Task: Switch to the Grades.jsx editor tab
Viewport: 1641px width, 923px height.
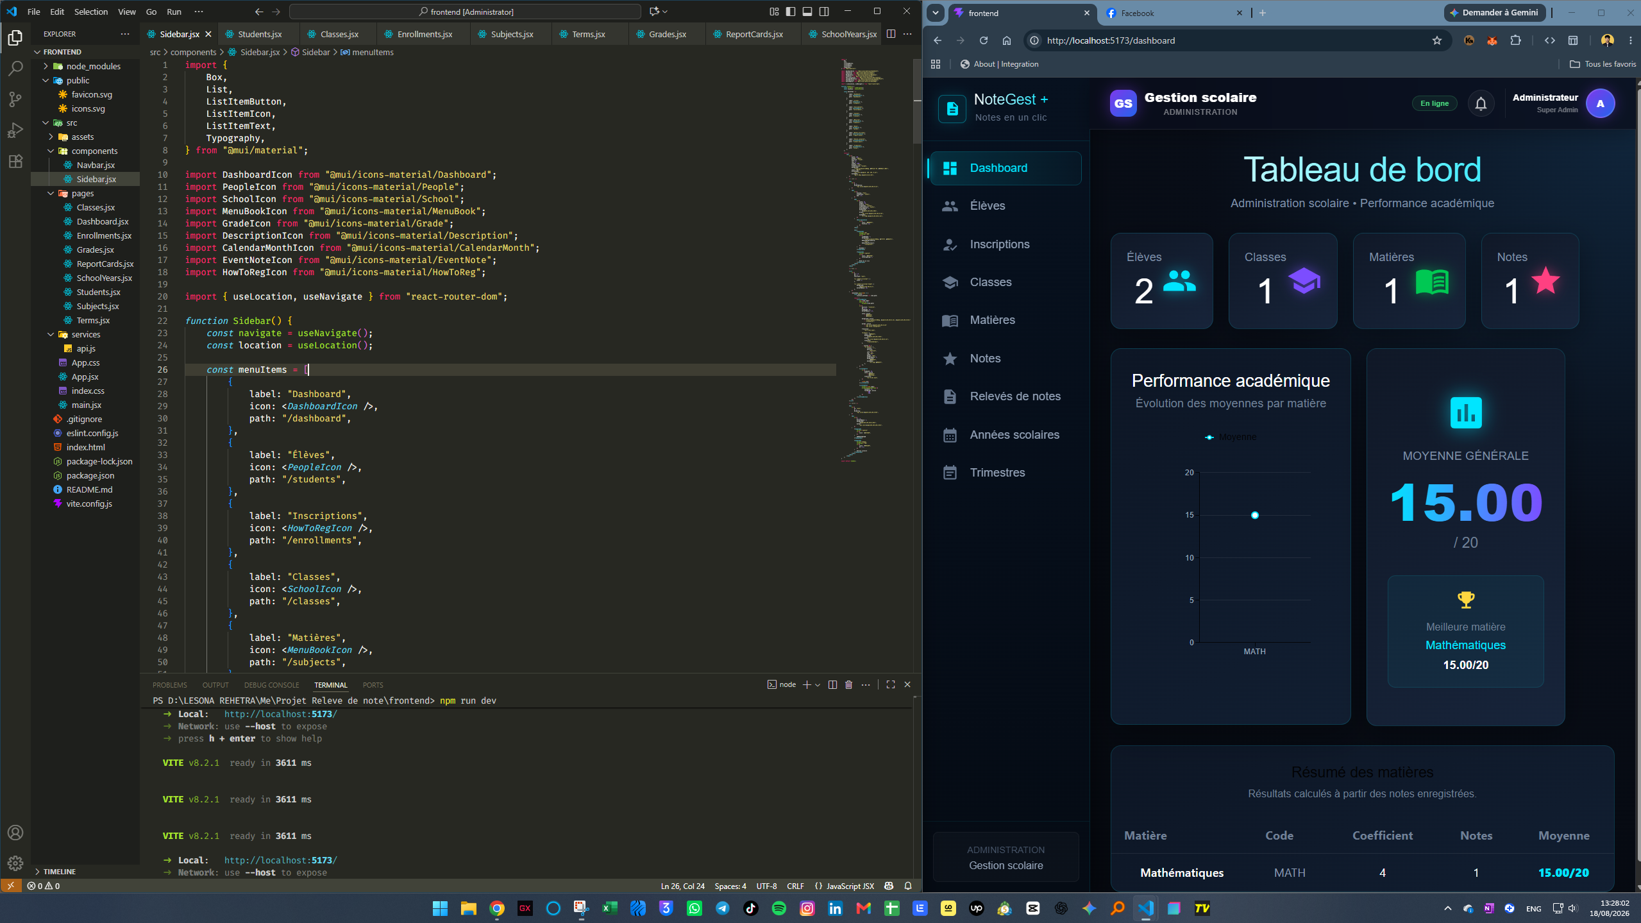Action: tap(667, 34)
